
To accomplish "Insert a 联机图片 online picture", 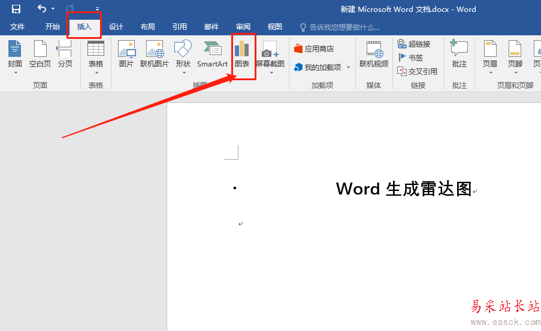I will pyautogui.click(x=155, y=54).
